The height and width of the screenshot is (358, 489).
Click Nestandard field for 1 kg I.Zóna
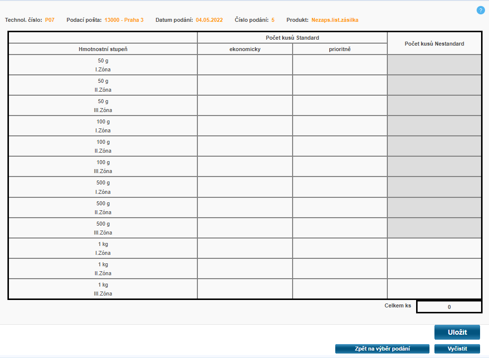point(434,248)
